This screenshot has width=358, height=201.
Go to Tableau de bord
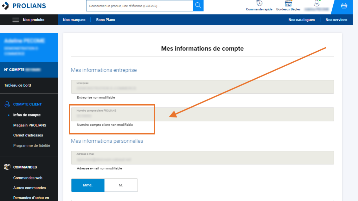pyautogui.click(x=18, y=86)
